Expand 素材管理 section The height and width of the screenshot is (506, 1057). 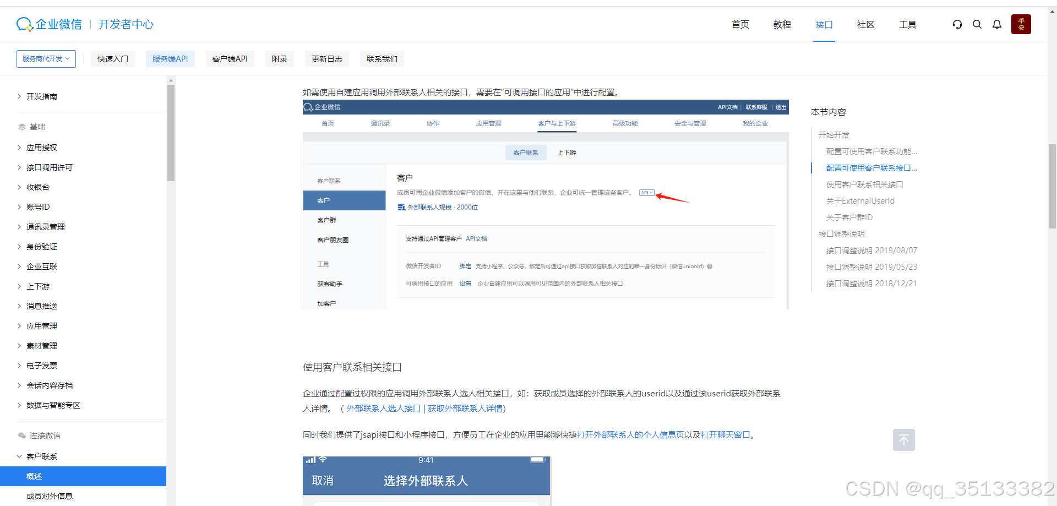tap(41, 346)
